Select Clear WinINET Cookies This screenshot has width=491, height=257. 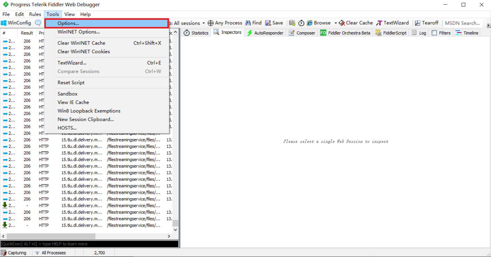[x=107, y=52]
